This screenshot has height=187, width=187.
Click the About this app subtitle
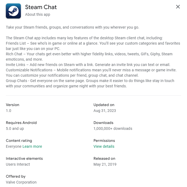tap(37, 14)
